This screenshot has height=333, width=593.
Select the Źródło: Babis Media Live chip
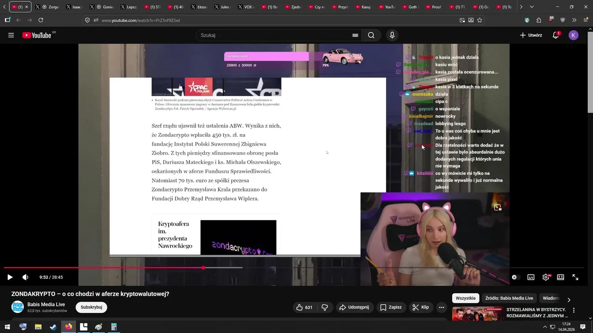click(x=510, y=298)
